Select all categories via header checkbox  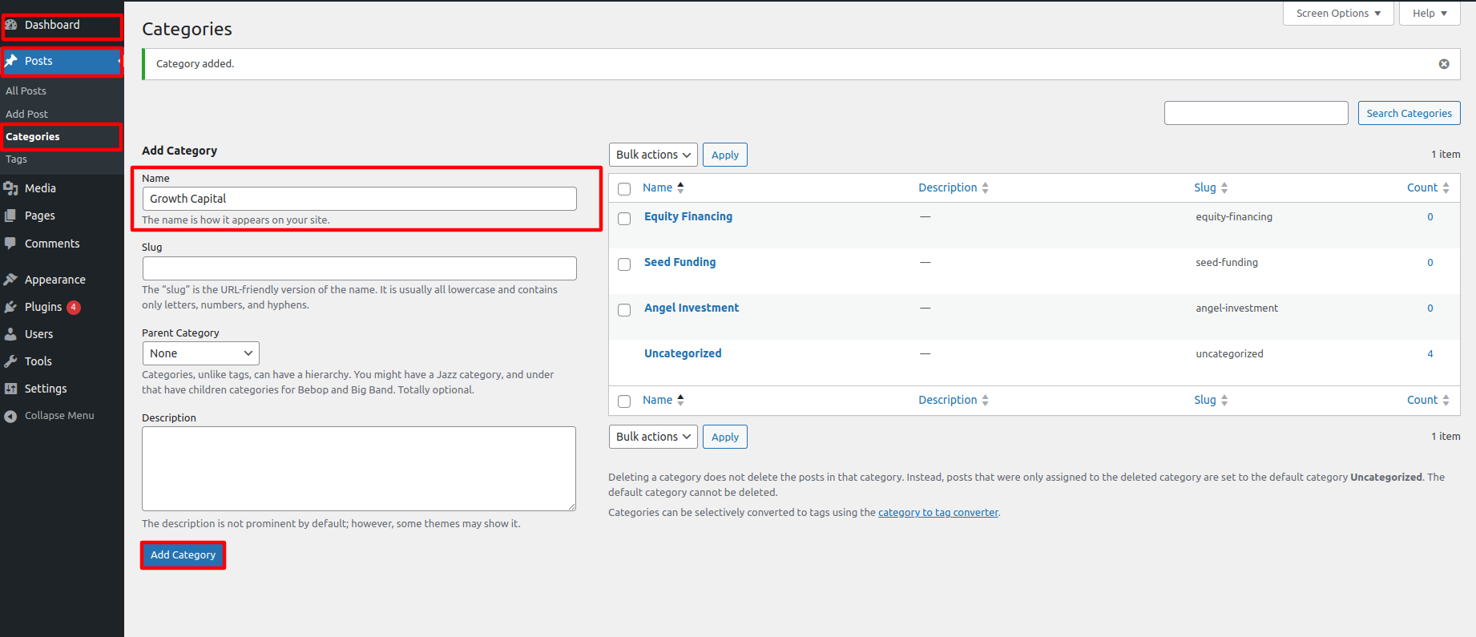click(x=624, y=189)
